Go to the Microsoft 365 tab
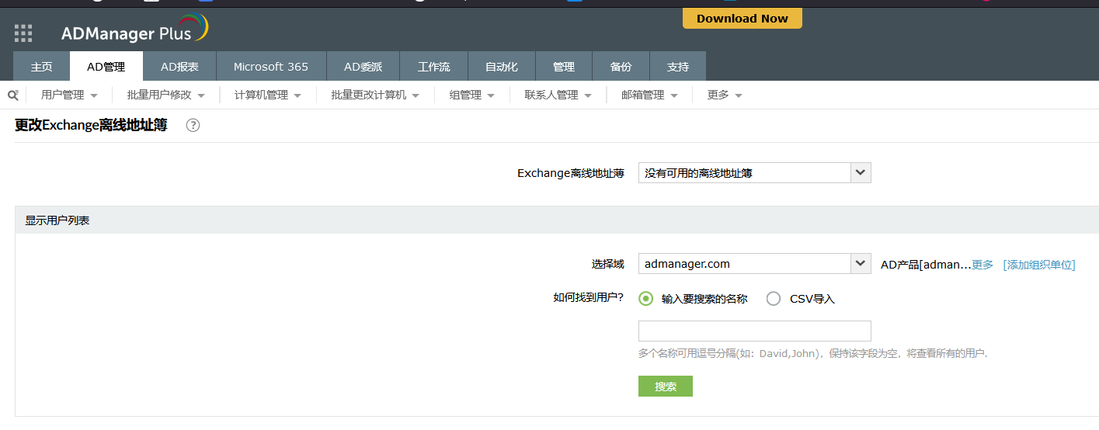The image size is (1099, 430). pos(271,67)
